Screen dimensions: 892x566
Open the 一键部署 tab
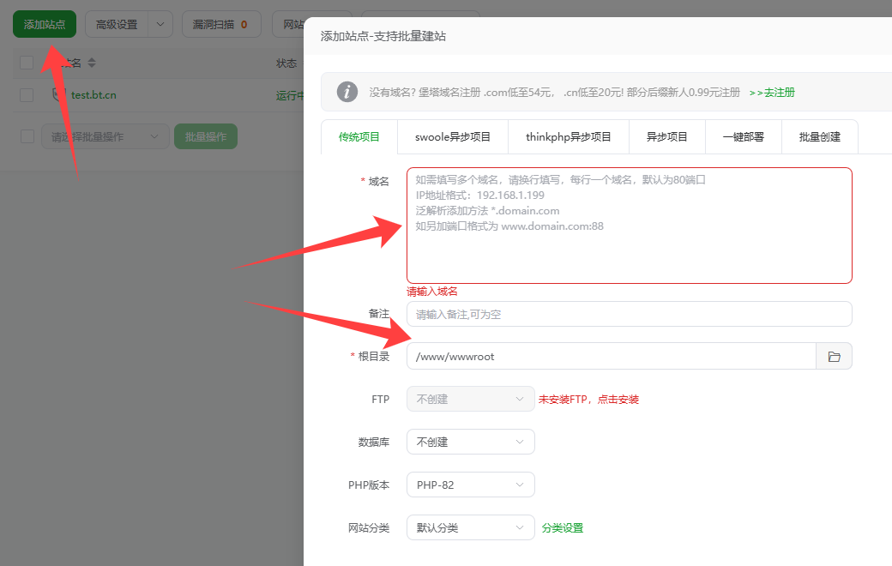[x=743, y=137]
